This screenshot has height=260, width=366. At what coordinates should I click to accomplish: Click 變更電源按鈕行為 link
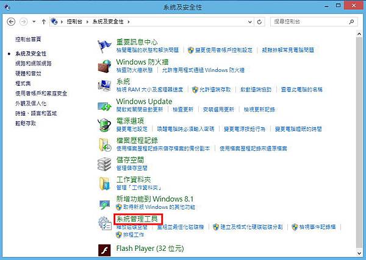point(245,129)
